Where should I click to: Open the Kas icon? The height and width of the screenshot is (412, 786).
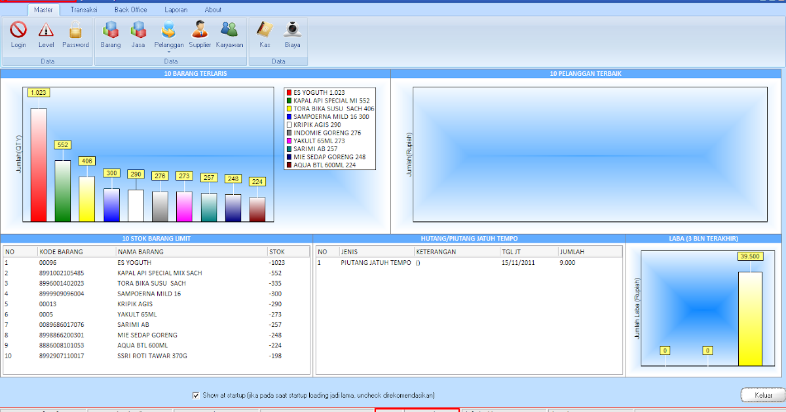(265, 35)
